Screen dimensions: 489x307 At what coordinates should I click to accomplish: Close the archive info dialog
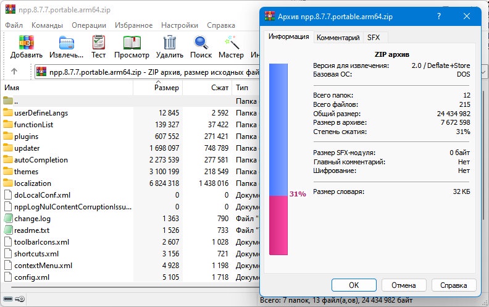coord(467,16)
